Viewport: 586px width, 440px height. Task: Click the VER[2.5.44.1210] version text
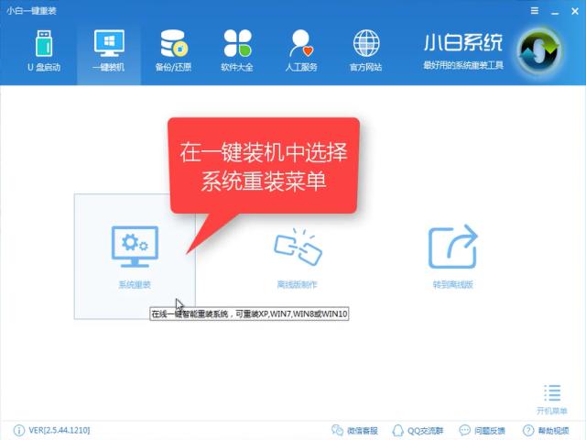(59, 430)
